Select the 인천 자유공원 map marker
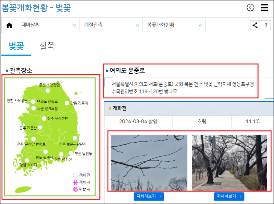This screenshot has width=274, height=204. point(27,106)
